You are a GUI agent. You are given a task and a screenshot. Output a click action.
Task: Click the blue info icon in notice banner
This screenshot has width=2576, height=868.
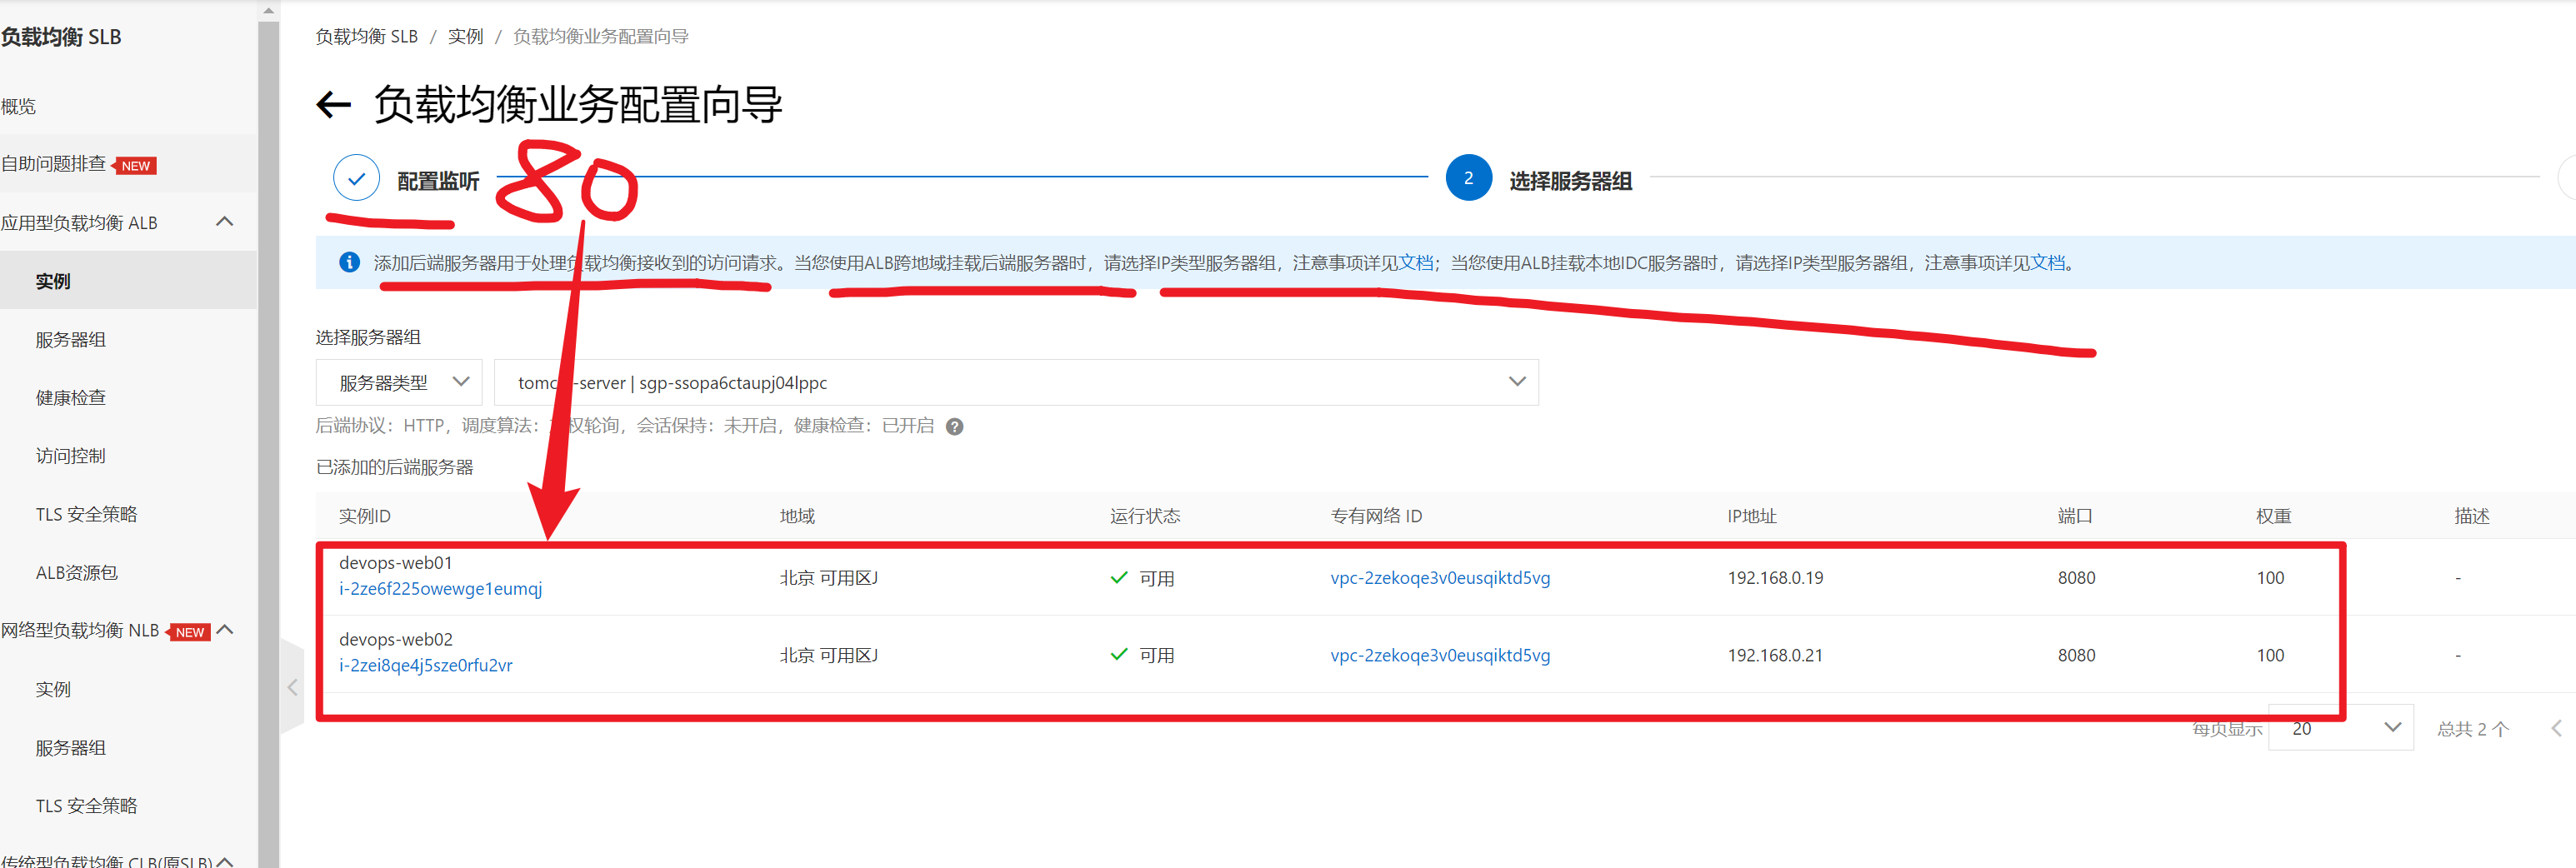pos(349,263)
